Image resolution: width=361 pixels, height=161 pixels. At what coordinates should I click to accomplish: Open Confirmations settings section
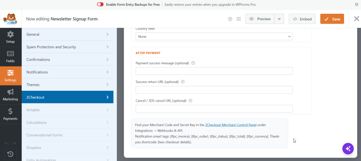(x=67, y=60)
